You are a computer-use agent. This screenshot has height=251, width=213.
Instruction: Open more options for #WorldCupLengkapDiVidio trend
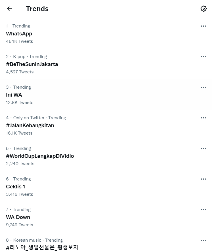pos(203,148)
